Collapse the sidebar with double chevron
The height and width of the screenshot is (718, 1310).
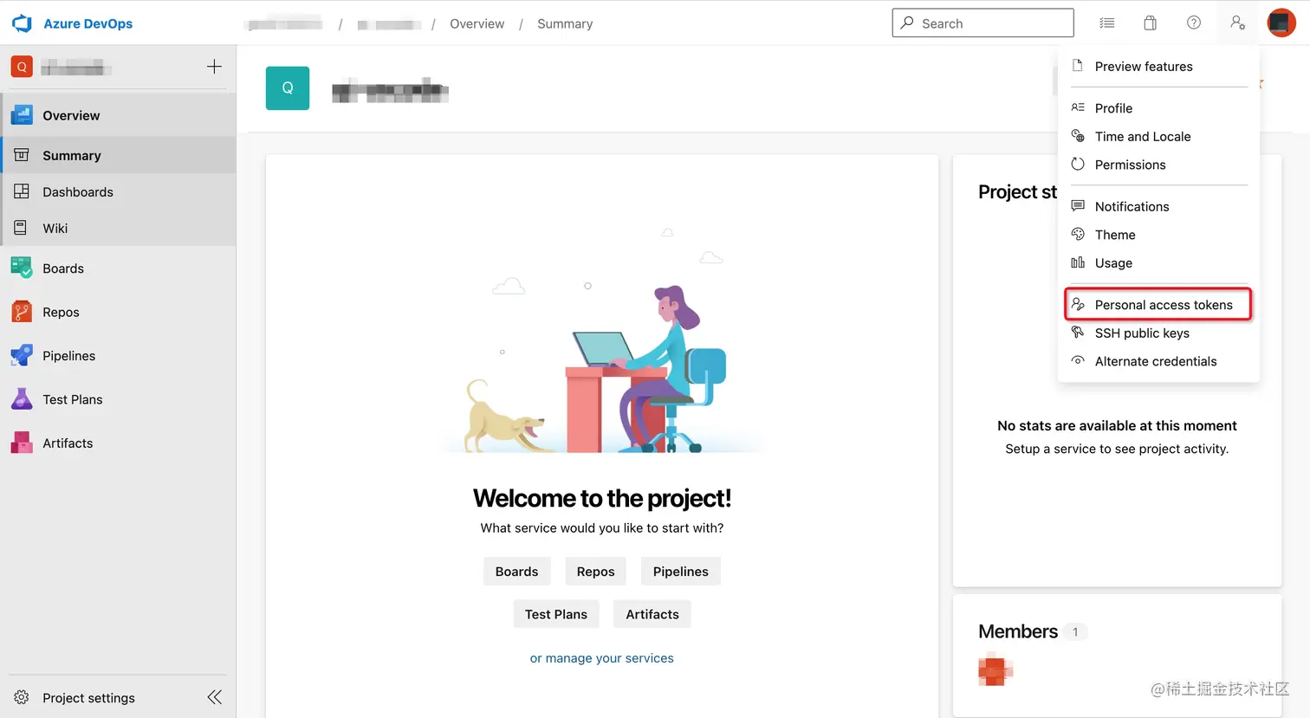(x=215, y=697)
